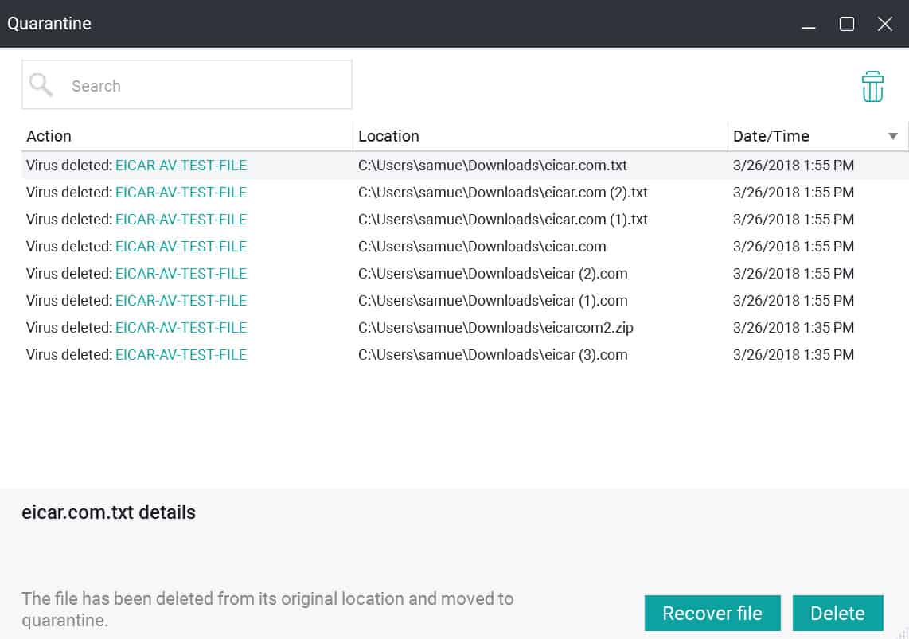The width and height of the screenshot is (909, 639).
Task: Click the trash can icon to empty quarantine
Action: pos(872,86)
